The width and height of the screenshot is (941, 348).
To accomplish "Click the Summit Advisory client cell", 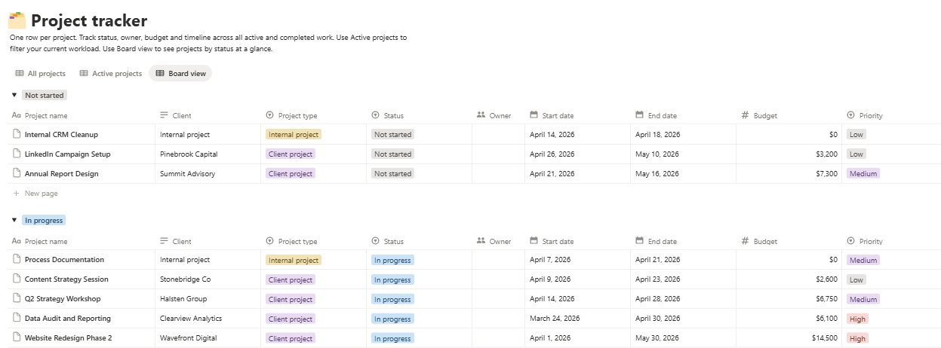I will 208,173.
